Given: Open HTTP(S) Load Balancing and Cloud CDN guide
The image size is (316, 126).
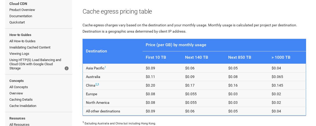Looking at the screenshot, I should [x=35, y=64].
